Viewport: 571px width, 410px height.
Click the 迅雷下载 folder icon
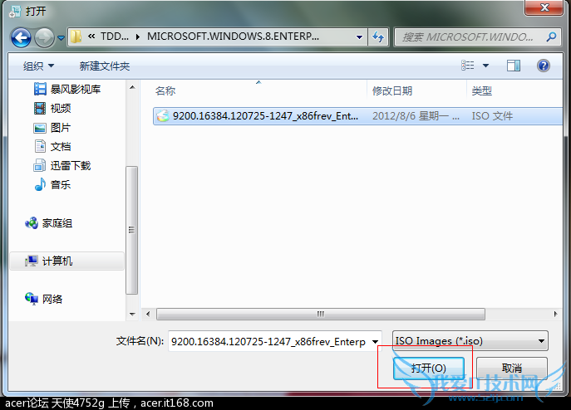(40, 165)
